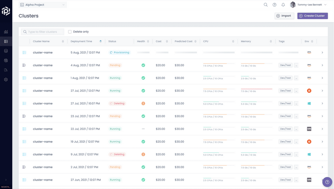Sort by Cluster Name column
The height and width of the screenshot is (189, 334).
tap(63, 41)
